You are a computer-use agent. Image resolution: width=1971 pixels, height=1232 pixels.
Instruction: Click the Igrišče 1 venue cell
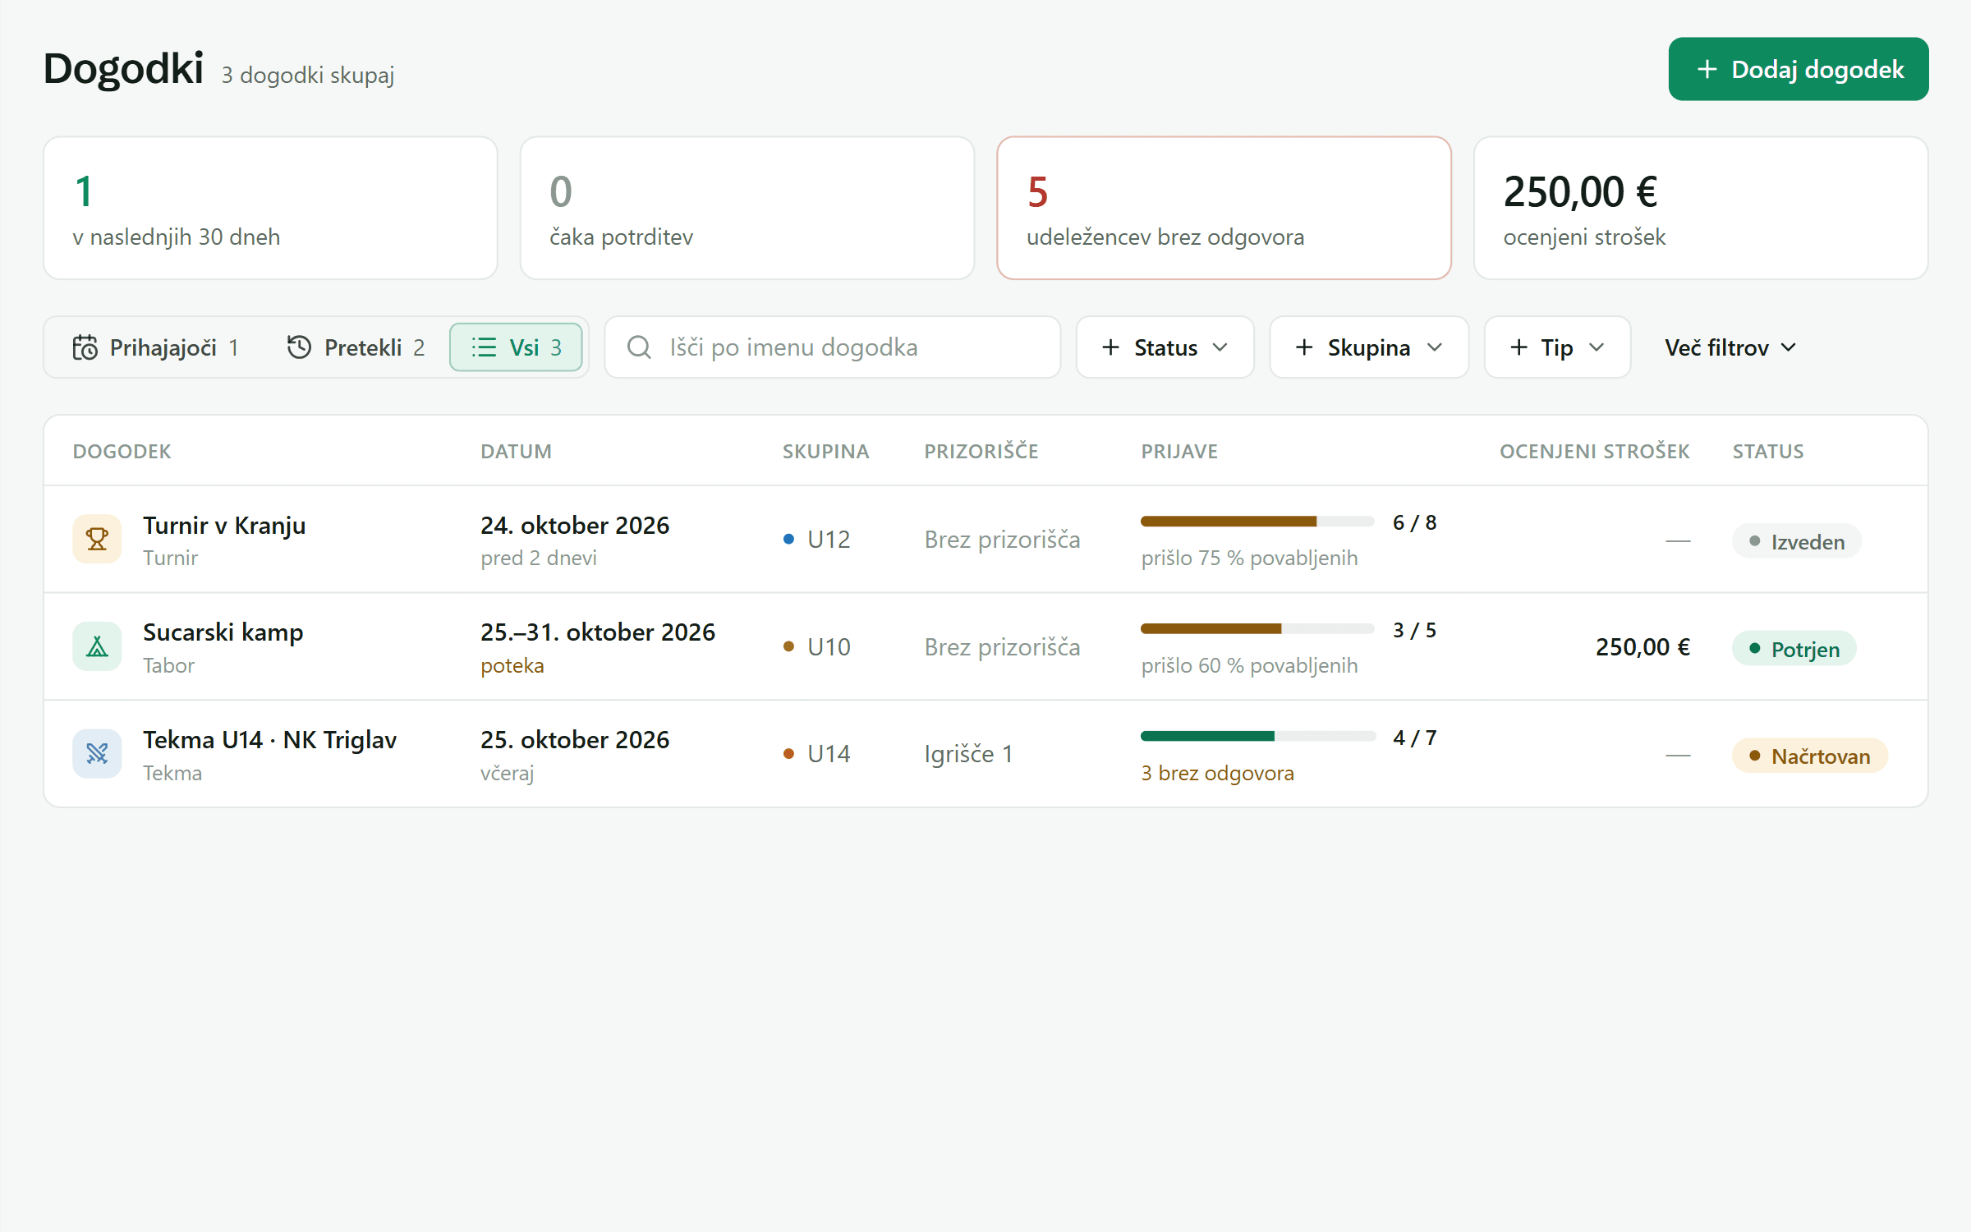tap(968, 754)
